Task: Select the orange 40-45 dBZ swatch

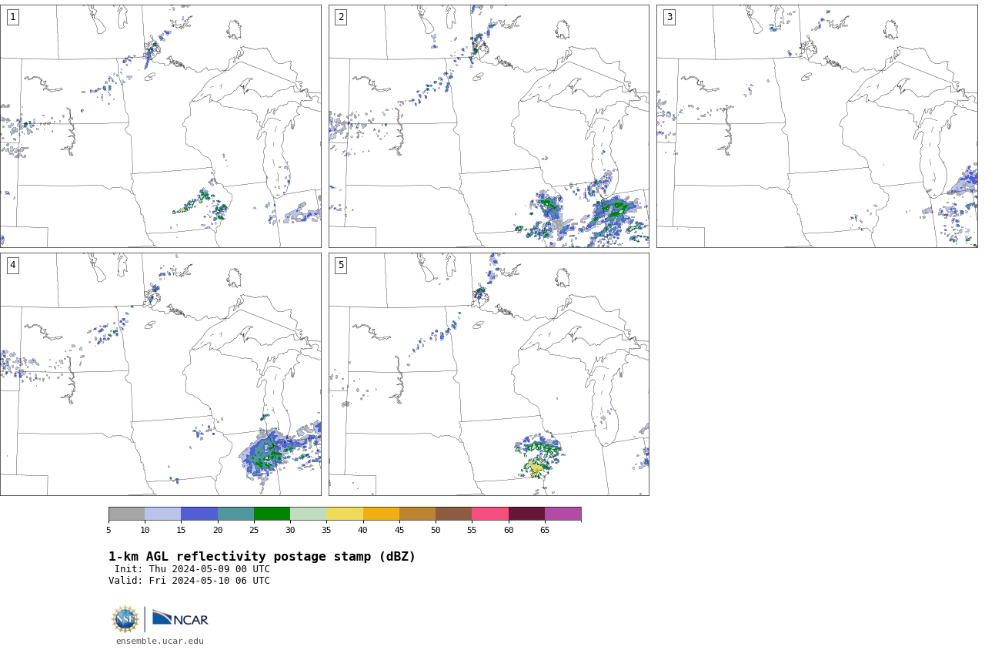Action: tap(381, 514)
